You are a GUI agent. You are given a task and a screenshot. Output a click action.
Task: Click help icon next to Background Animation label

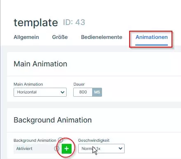(60, 140)
